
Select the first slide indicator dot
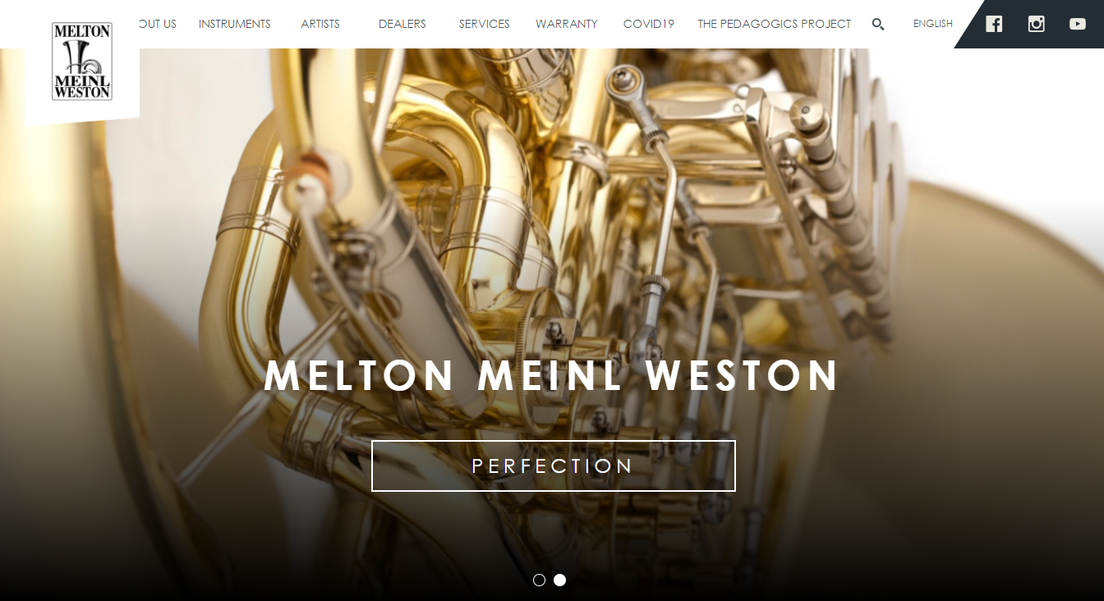(x=539, y=580)
